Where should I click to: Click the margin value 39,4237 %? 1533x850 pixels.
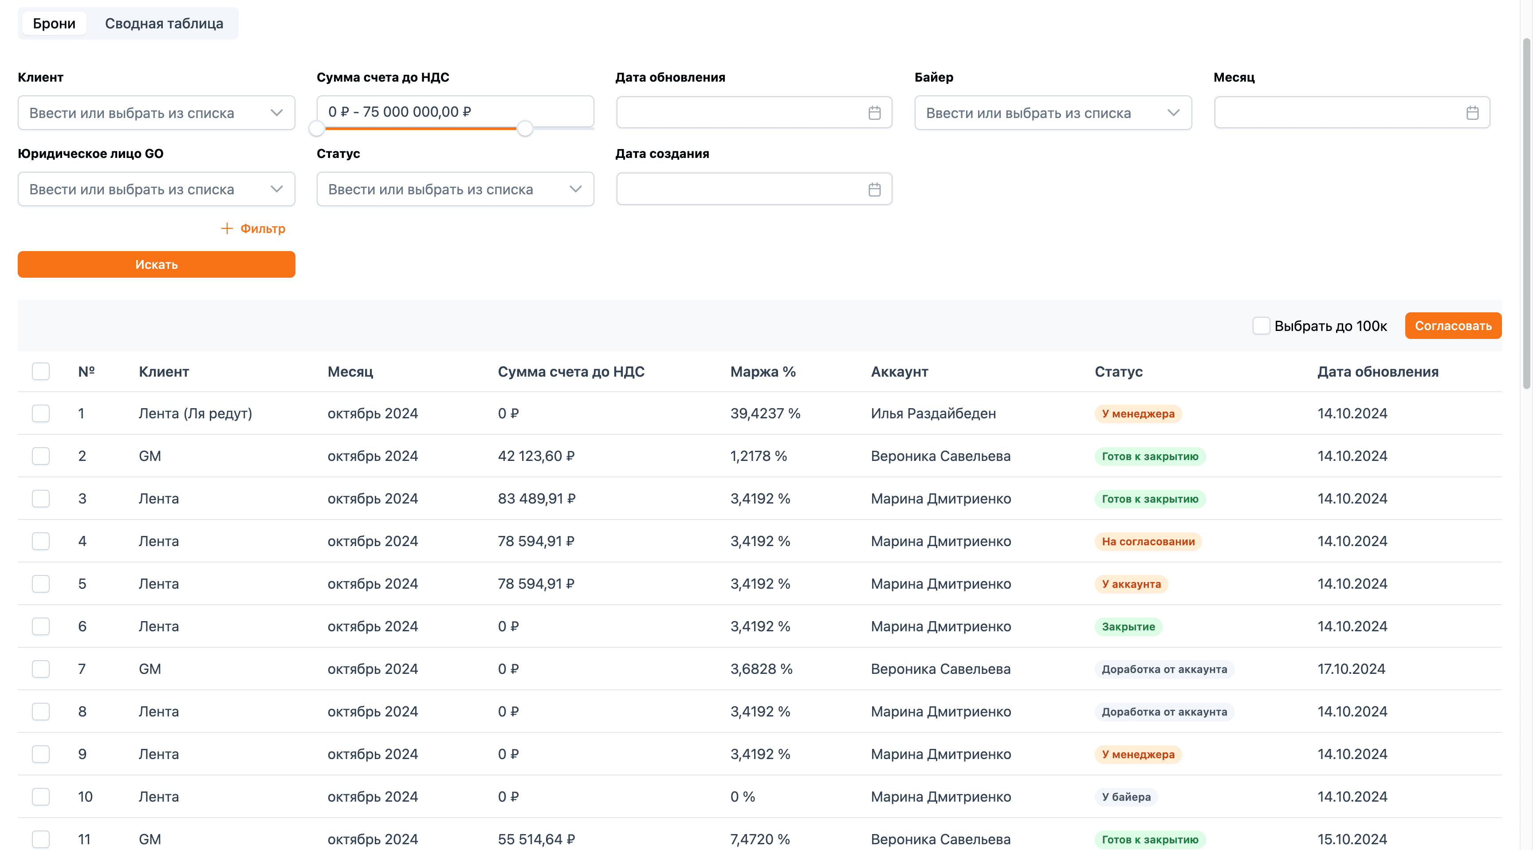(x=765, y=413)
